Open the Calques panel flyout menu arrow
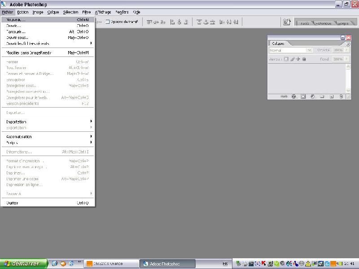This screenshot has height=269, width=359. coord(348,44)
